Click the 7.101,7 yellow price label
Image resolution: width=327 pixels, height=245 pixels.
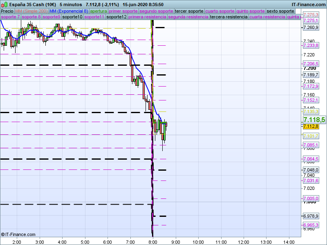[311, 136]
